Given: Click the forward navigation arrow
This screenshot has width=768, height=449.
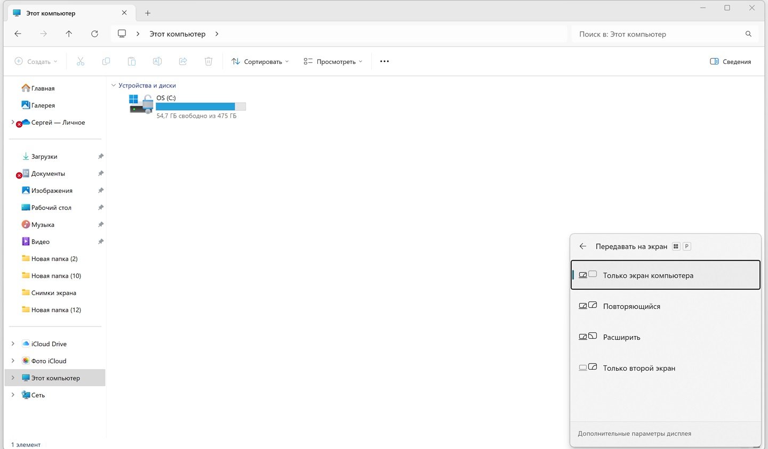Looking at the screenshot, I should 43,34.
